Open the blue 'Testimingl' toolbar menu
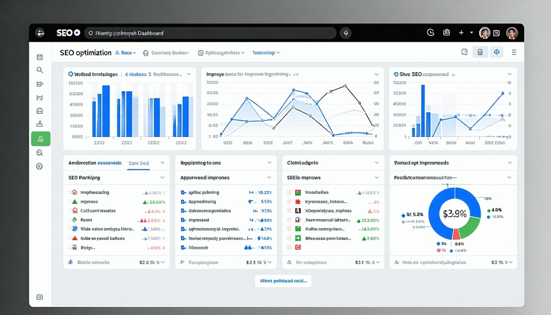The width and height of the screenshot is (551, 315). coord(266,53)
